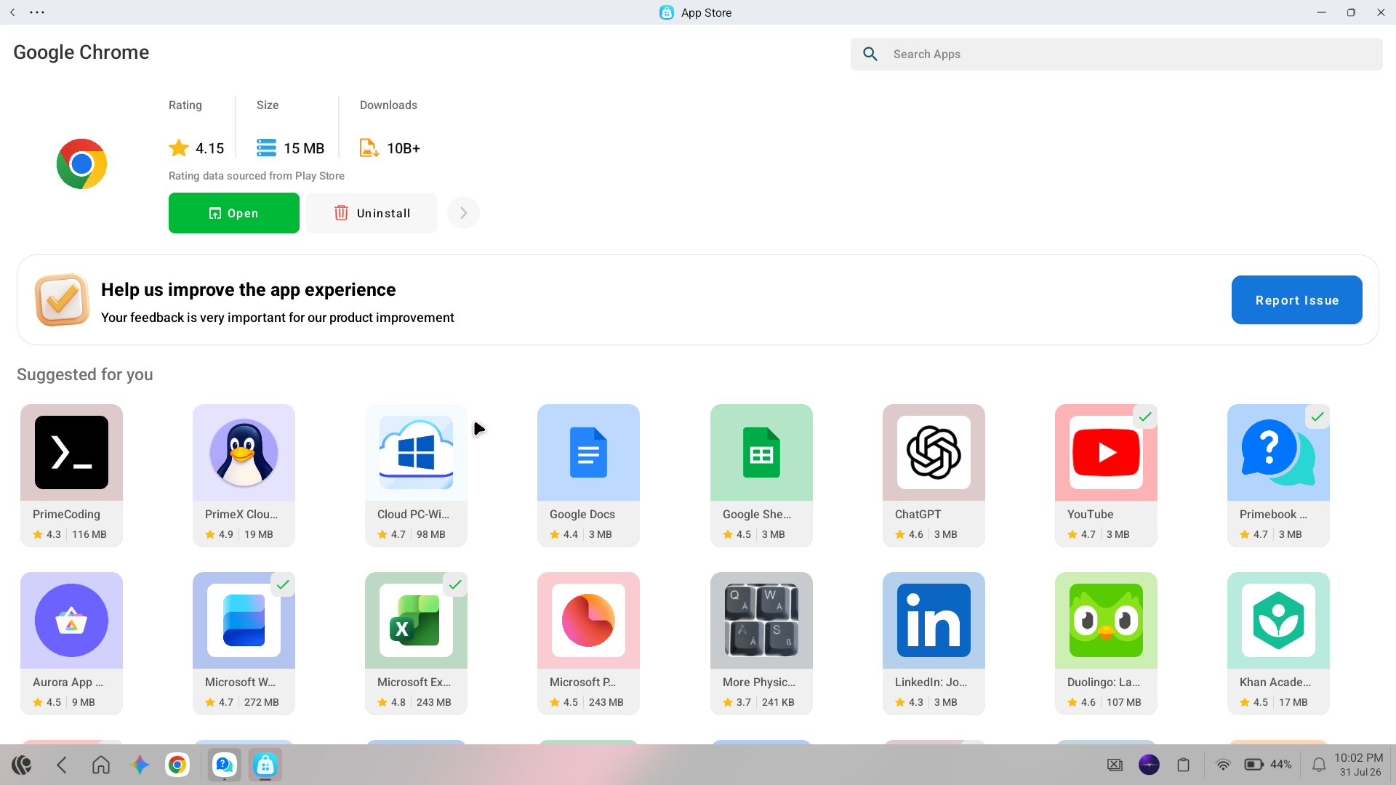Click the 10B+ downloads value
This screenshot has height=785, width=1396.
point(404,148)
